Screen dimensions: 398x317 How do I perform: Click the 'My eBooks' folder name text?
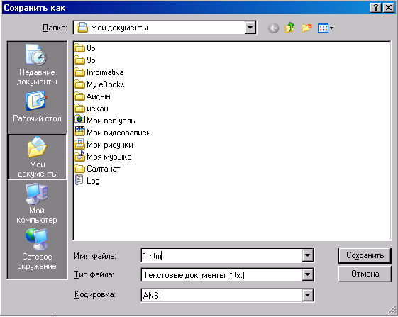tap(105, 84)
